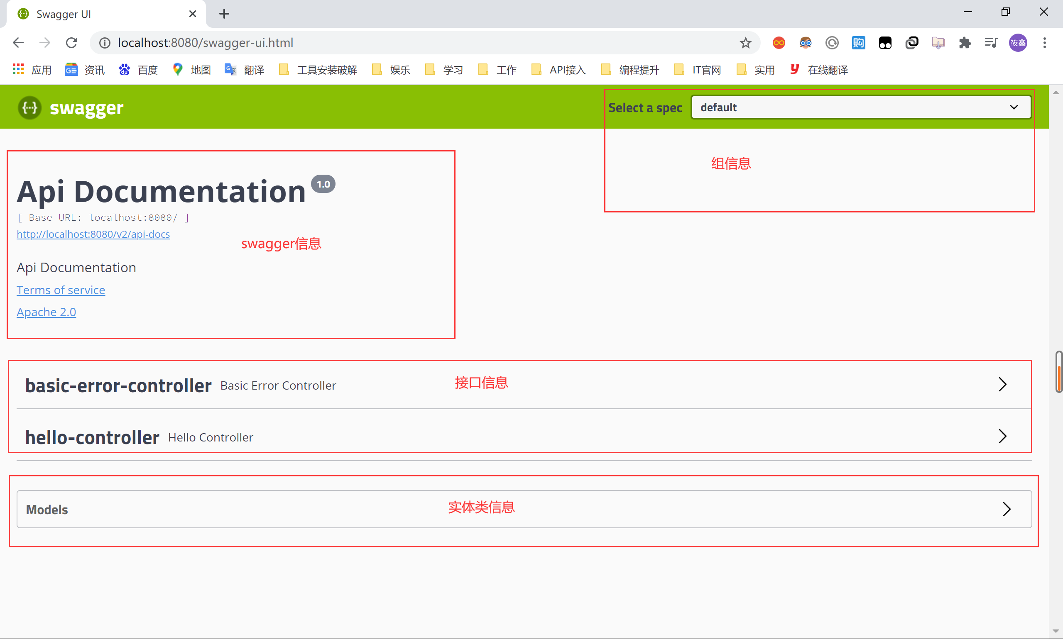Click the Swagger logo icon

click(30, 107)
